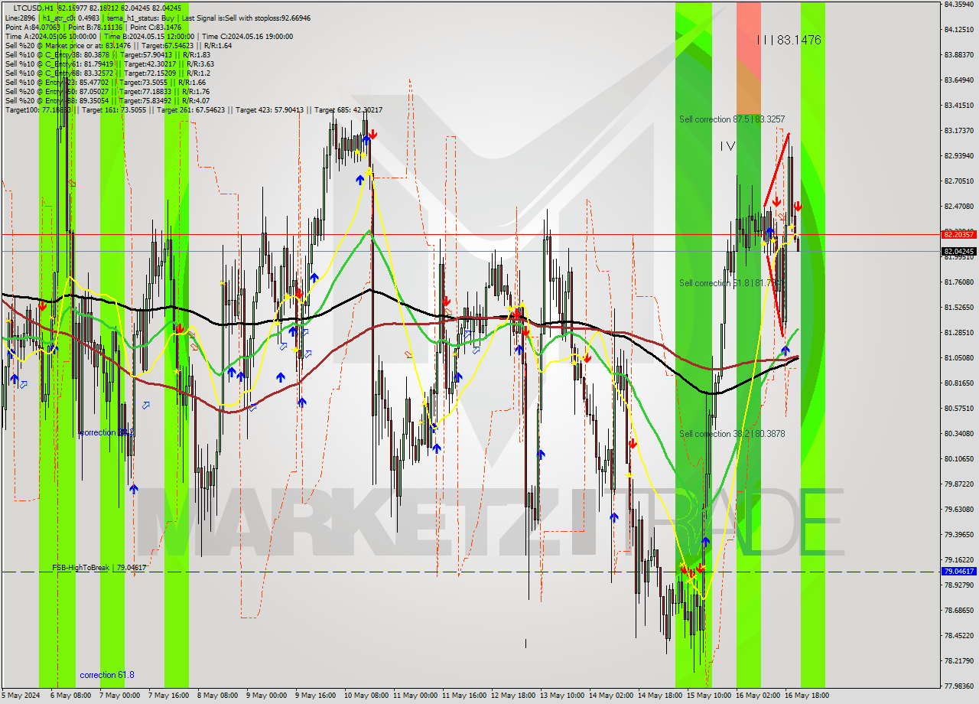Click '11 May 16:00' on the time axis
This screenshot has width=979, height=704.
[x=463, y=696]
